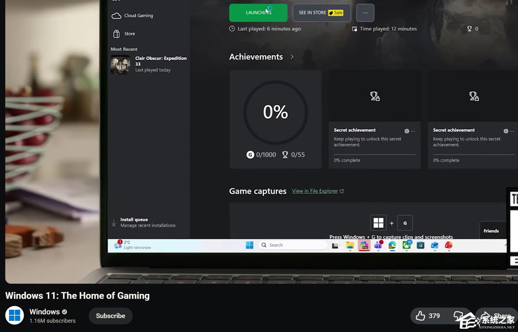Open the Achievements heading
The width and height of the screenshot is (518, 332).
point(256,57)
